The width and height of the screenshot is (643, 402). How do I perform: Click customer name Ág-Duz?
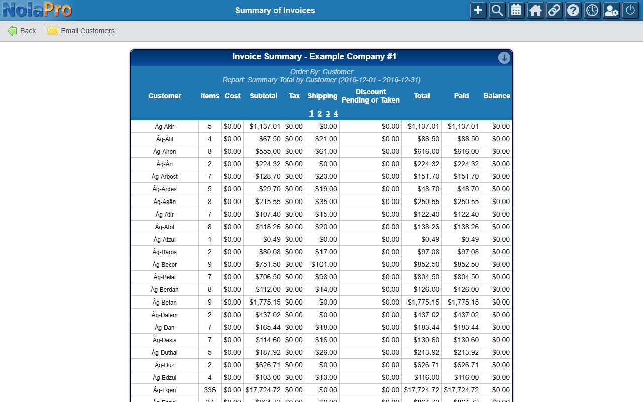(165, 365)
